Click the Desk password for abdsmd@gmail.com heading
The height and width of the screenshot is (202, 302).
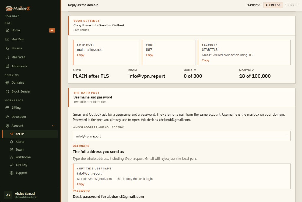pyautogui.click(x=109, y=197)
